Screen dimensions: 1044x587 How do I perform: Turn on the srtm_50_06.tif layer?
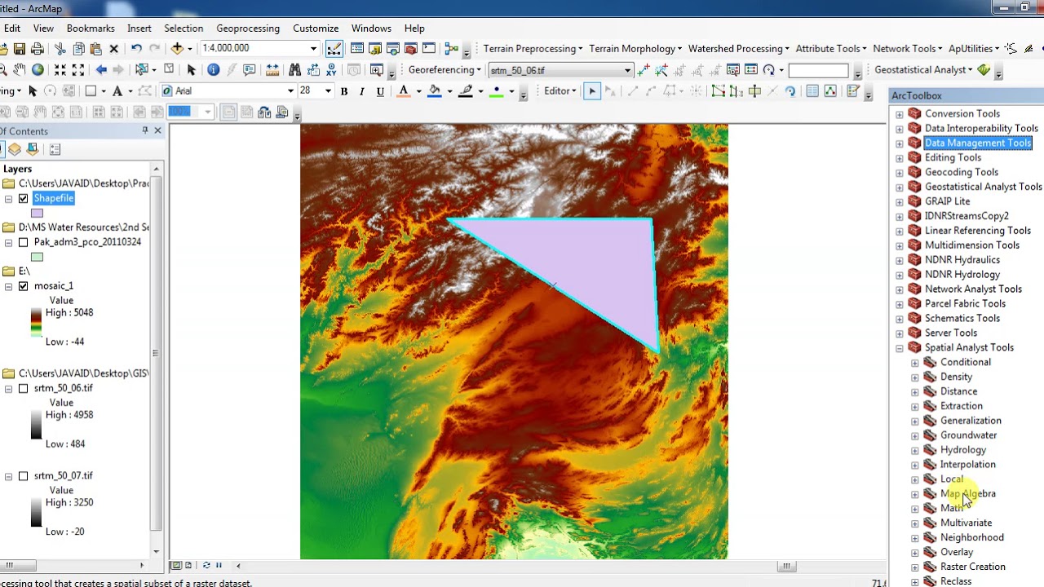23,388
